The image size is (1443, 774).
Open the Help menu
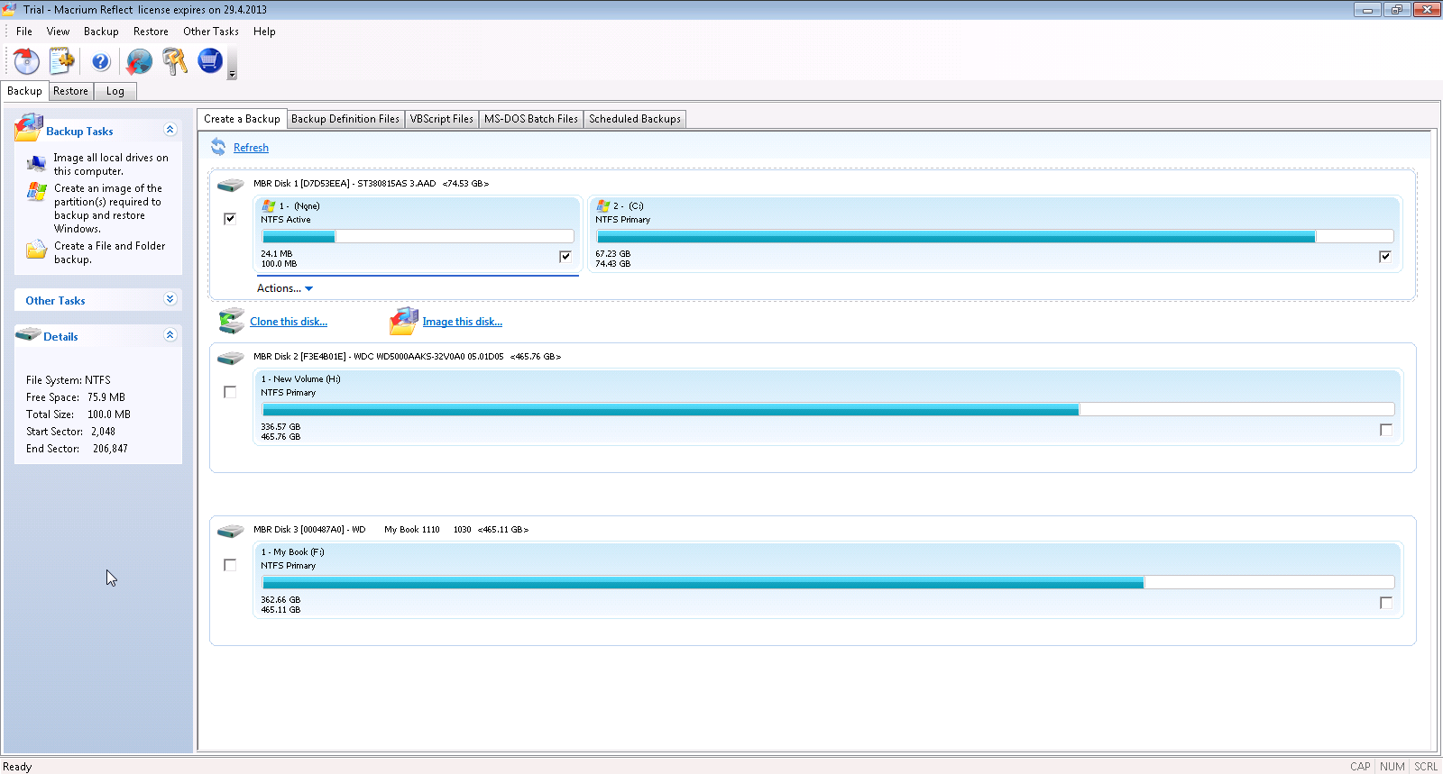(264, 32)
